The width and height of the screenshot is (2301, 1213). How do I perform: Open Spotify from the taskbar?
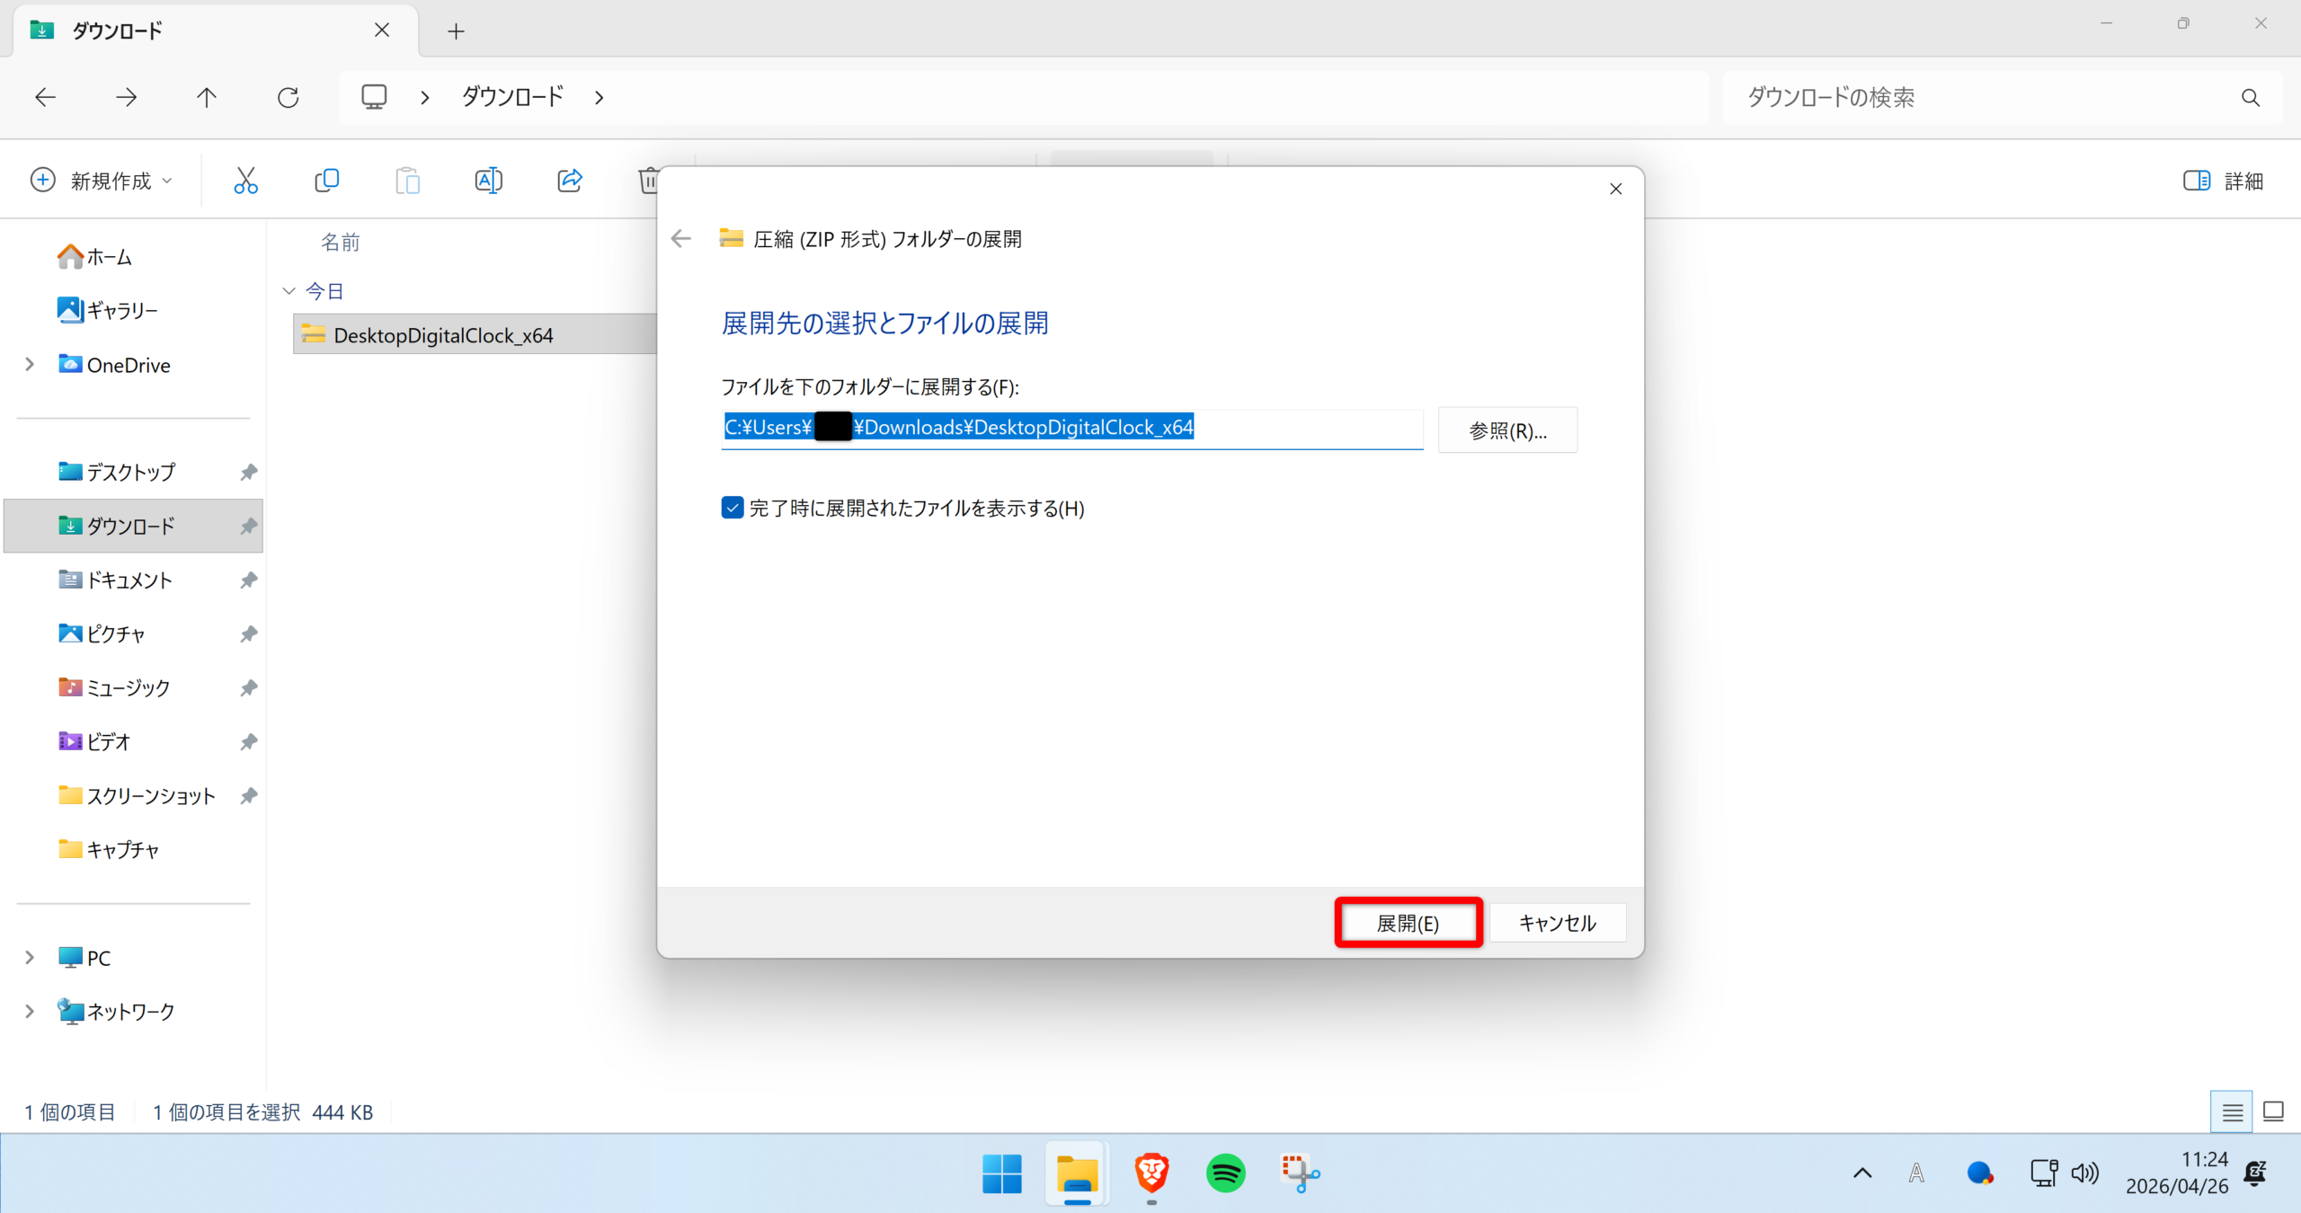point(1225,1173)
